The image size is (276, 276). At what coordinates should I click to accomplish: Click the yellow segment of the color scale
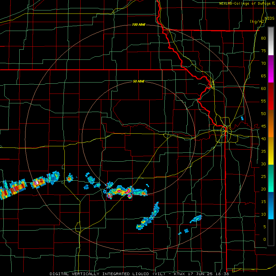pyautogui.click(x=271, y=151)
